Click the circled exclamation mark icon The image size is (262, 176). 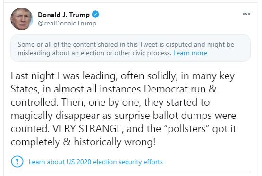17,161
